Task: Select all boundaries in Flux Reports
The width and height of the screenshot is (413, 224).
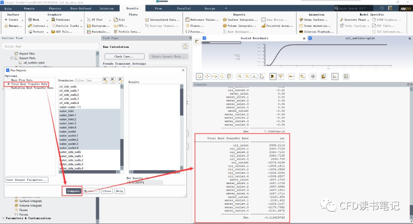Action: pyautogui.click(x=113, y=80)
